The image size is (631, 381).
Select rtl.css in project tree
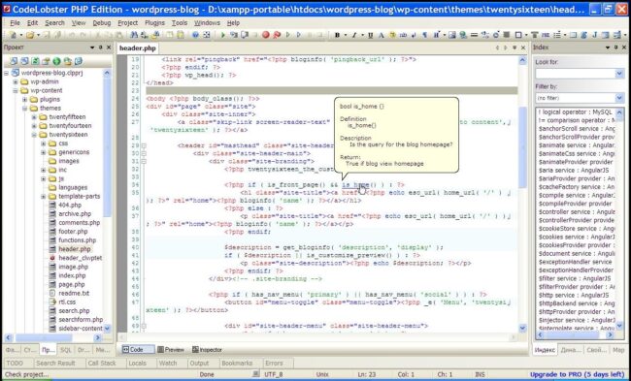(x=67, y=302)
